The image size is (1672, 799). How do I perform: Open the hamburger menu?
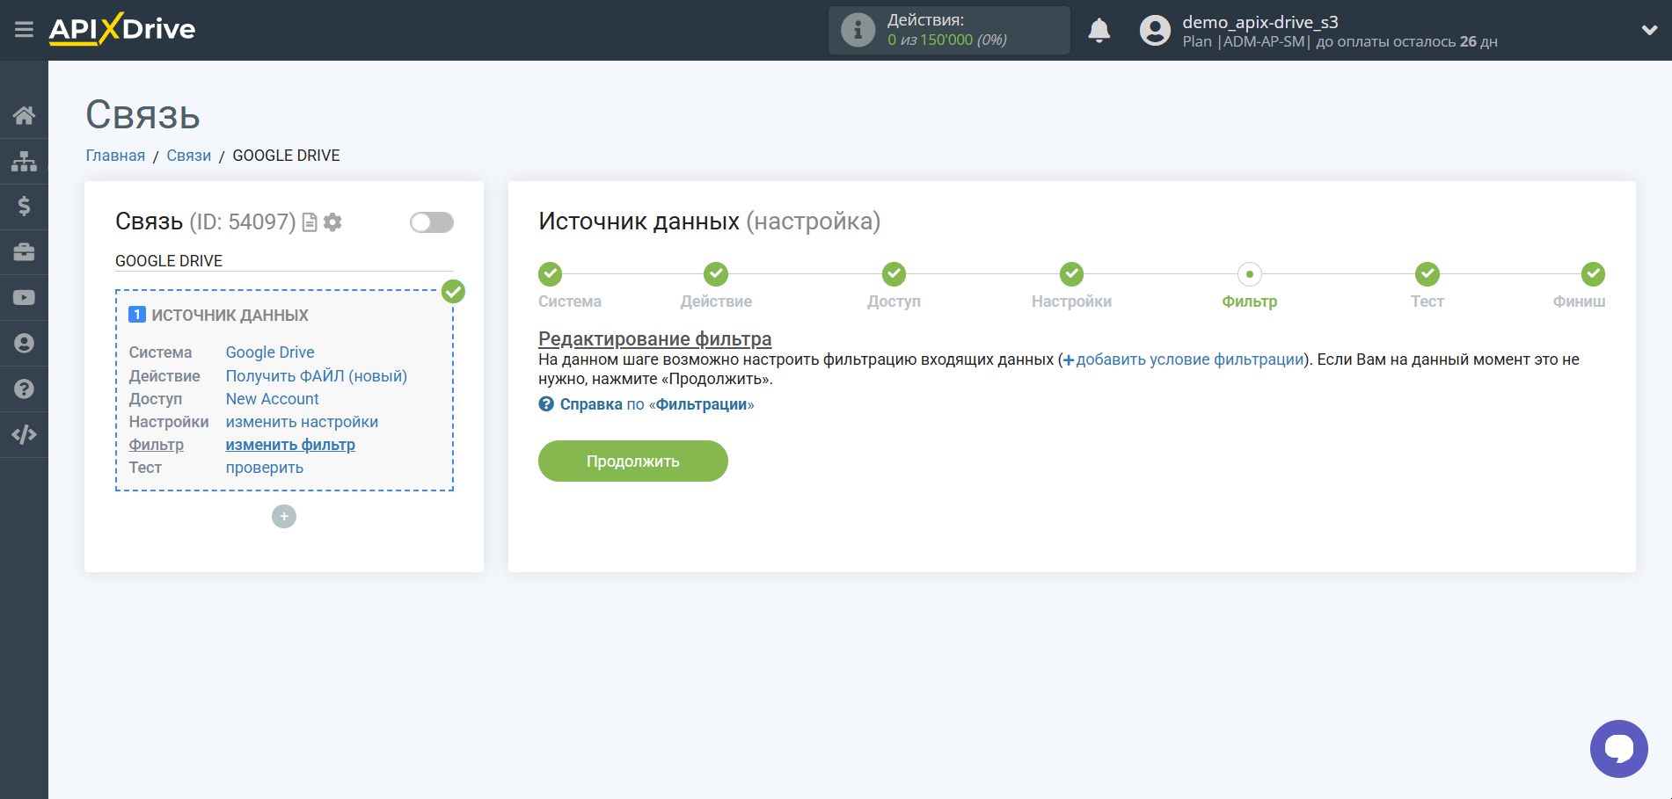[24, 30]
